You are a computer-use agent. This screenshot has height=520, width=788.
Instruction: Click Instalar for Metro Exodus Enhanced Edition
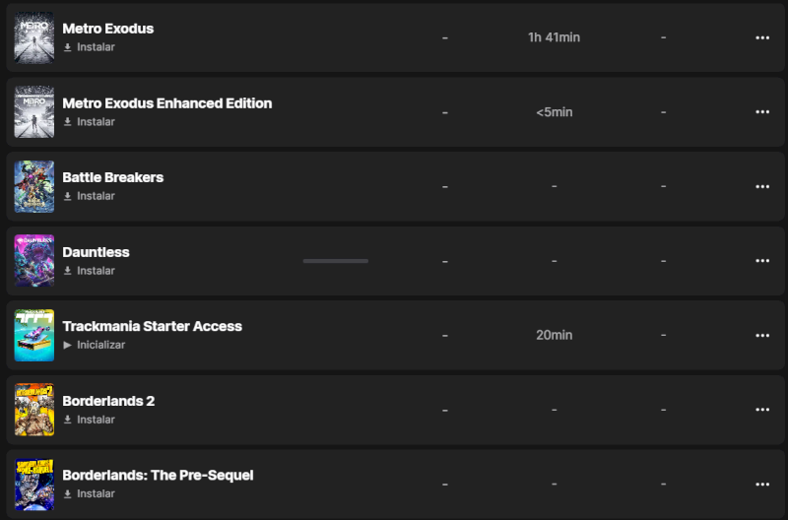[96, 122]
